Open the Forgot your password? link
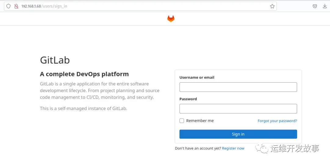 tap(277, 121)
